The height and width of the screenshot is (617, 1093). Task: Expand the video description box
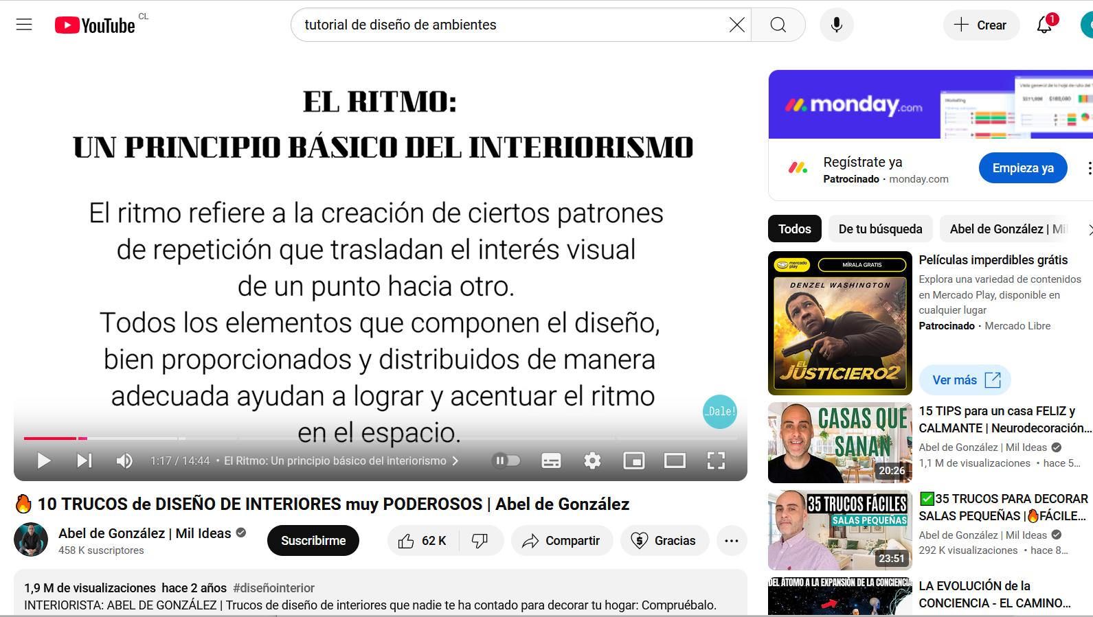tap(380, 593)
